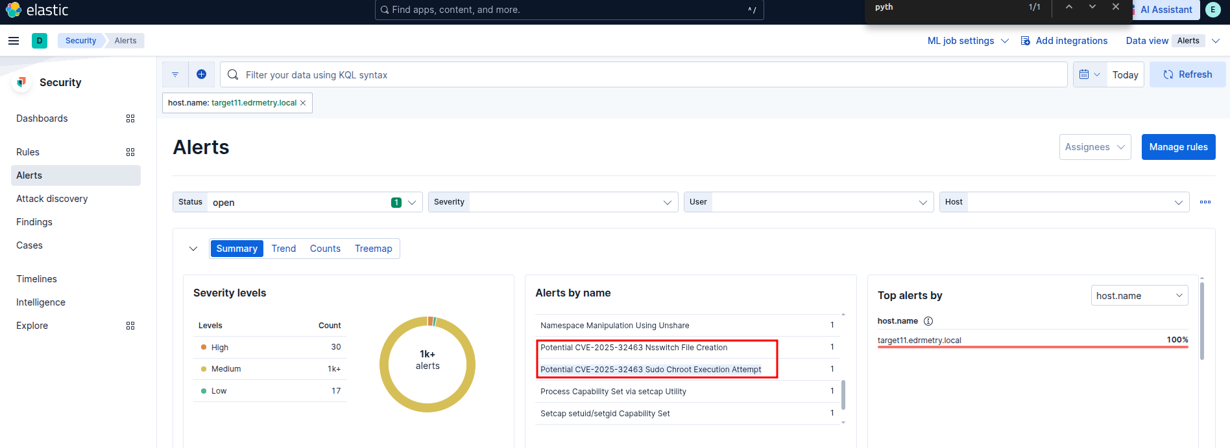Screen dimensions: 1230x448
Task: Remove the host.name filter pill
Action: point(303,103)
